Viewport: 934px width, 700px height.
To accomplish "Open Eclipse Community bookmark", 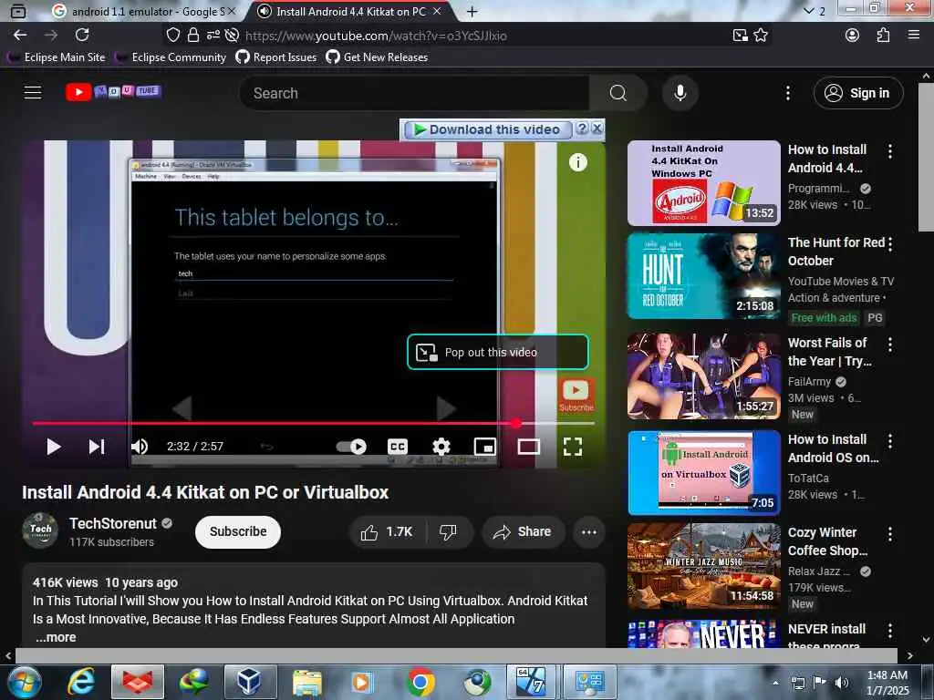I will [171, 57].
